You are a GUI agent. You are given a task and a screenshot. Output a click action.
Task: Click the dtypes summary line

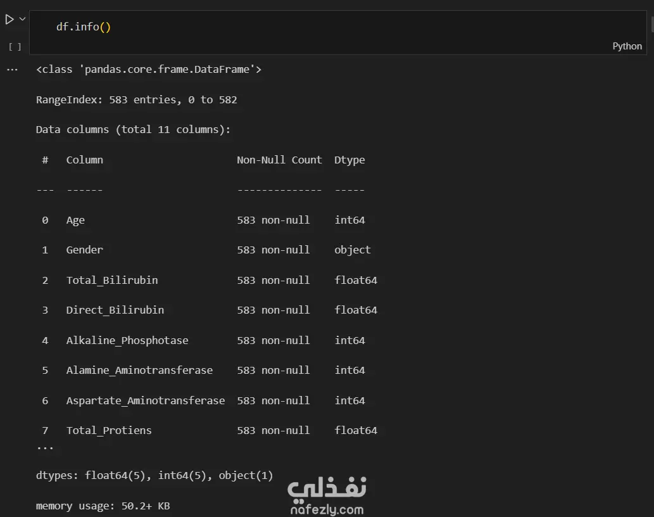click(154, 475)
